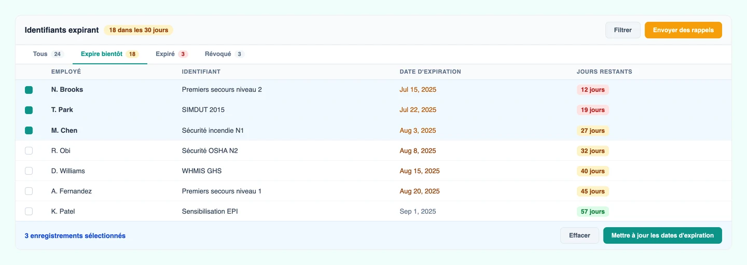Go to the Expiré tab
The width and height of the screenshot is (747, 265).
[x=172, y=54]
